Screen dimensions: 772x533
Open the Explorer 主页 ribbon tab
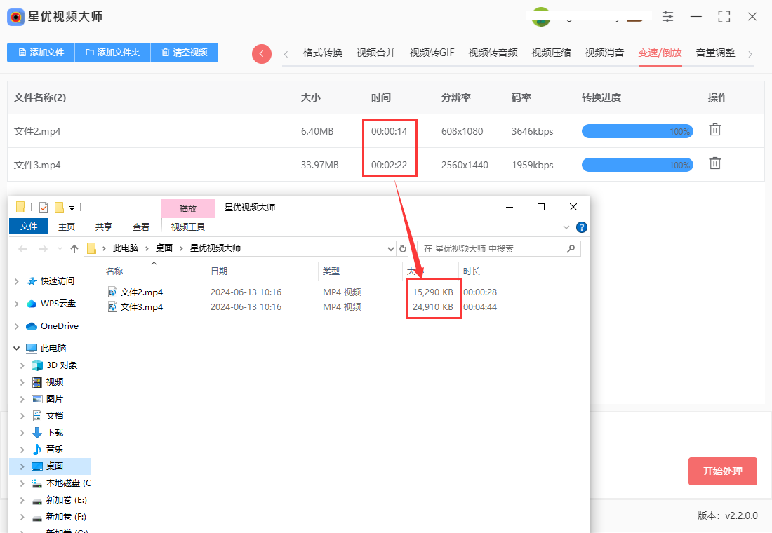[x=67, y=227]
